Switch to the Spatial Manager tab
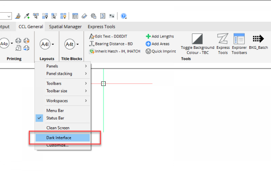The image size is (271, 171). [65, 27]
